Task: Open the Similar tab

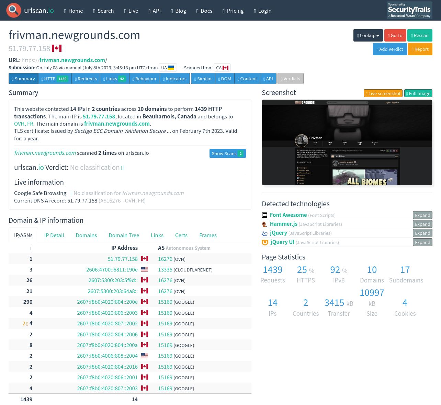Action: (x=203, y=79)
